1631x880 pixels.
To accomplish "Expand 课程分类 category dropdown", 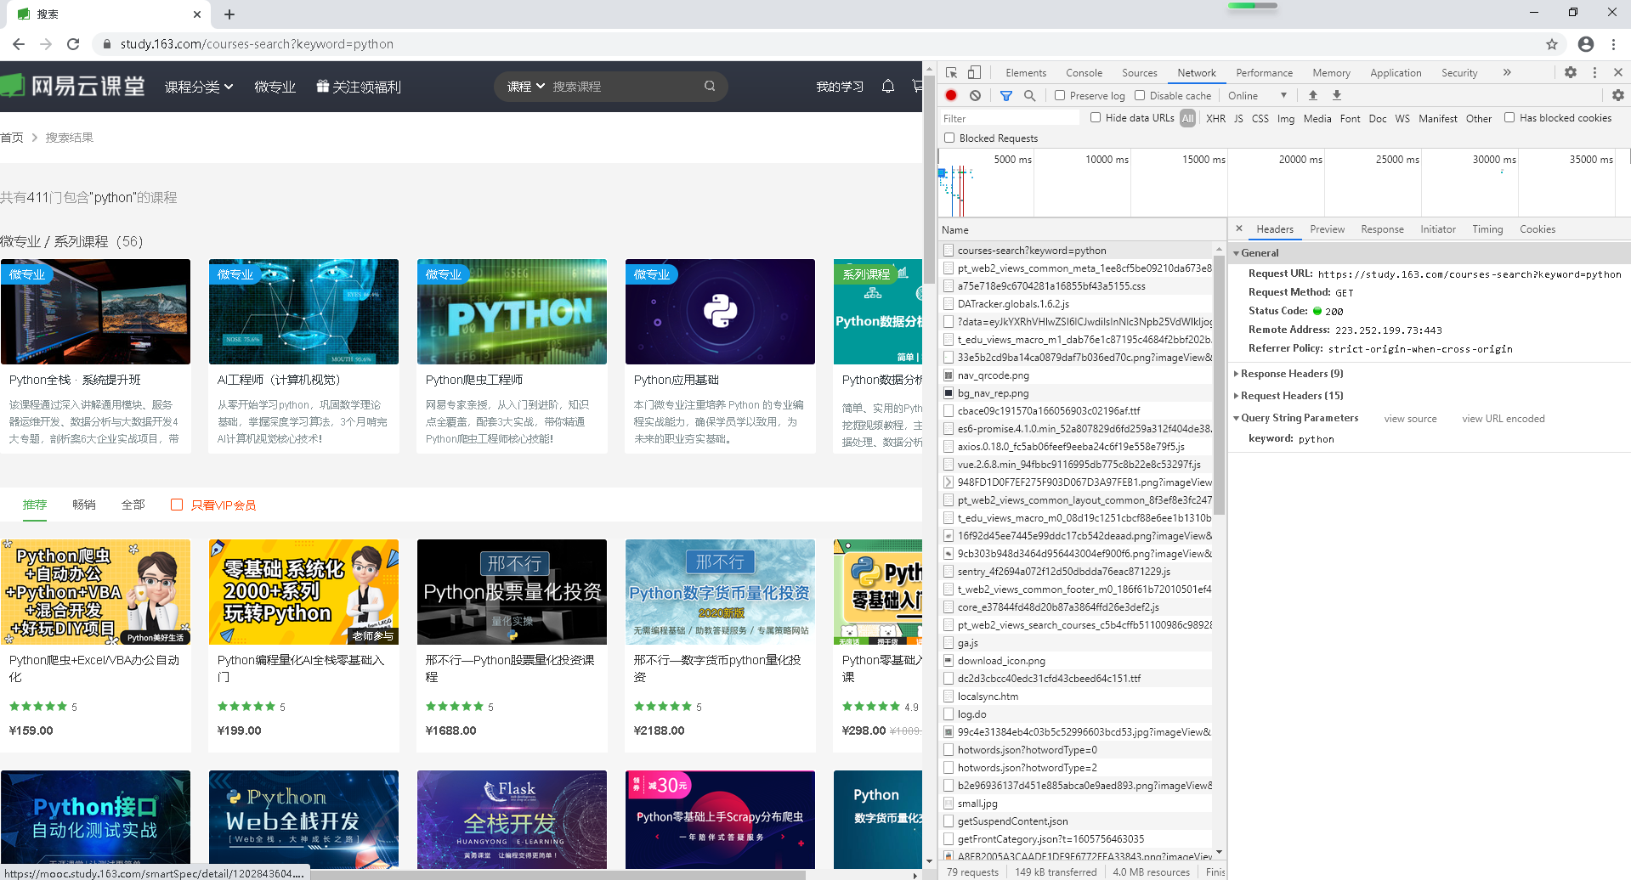I will tap(199, 87).
